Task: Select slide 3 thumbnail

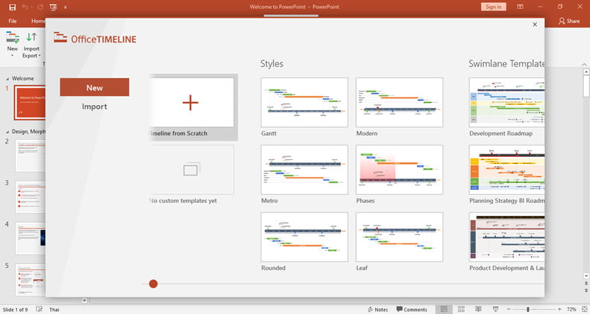Action: point(30,197)
